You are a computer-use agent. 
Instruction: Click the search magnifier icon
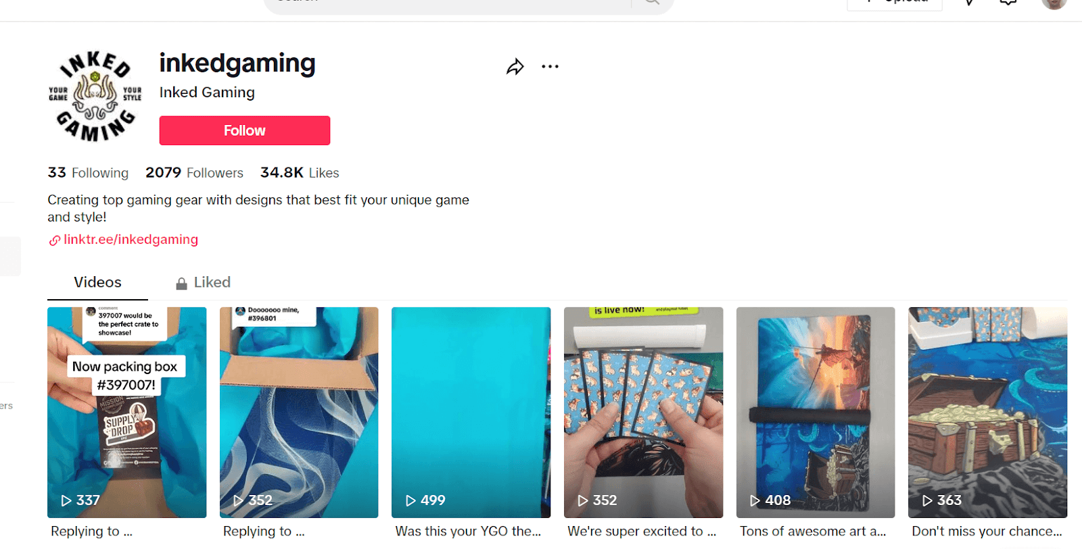[x=651, y=2]
